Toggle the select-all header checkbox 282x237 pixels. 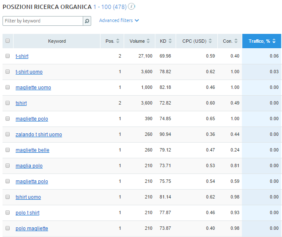[8, 41]
